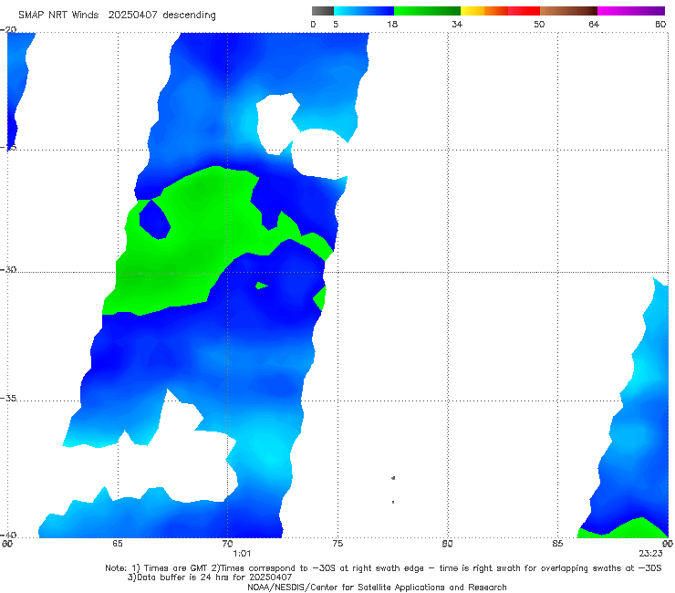Click the swath time '1:01'
The height and width of the screenshot is (593, 675).
pyautogui.click(x=242, y=554)
